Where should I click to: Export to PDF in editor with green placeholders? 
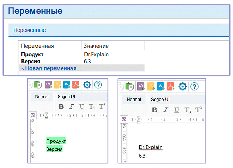click(x=76, y=85)
